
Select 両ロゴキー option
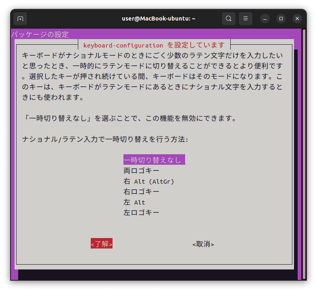tap(141, 171)
